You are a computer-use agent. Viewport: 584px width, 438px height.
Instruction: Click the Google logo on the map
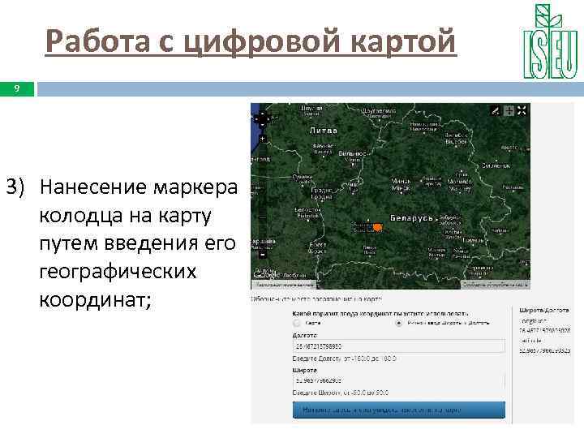click(266, 275)
